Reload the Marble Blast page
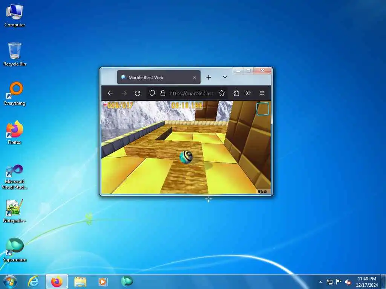Screen dimensions: 386x289 pos(138,93)
